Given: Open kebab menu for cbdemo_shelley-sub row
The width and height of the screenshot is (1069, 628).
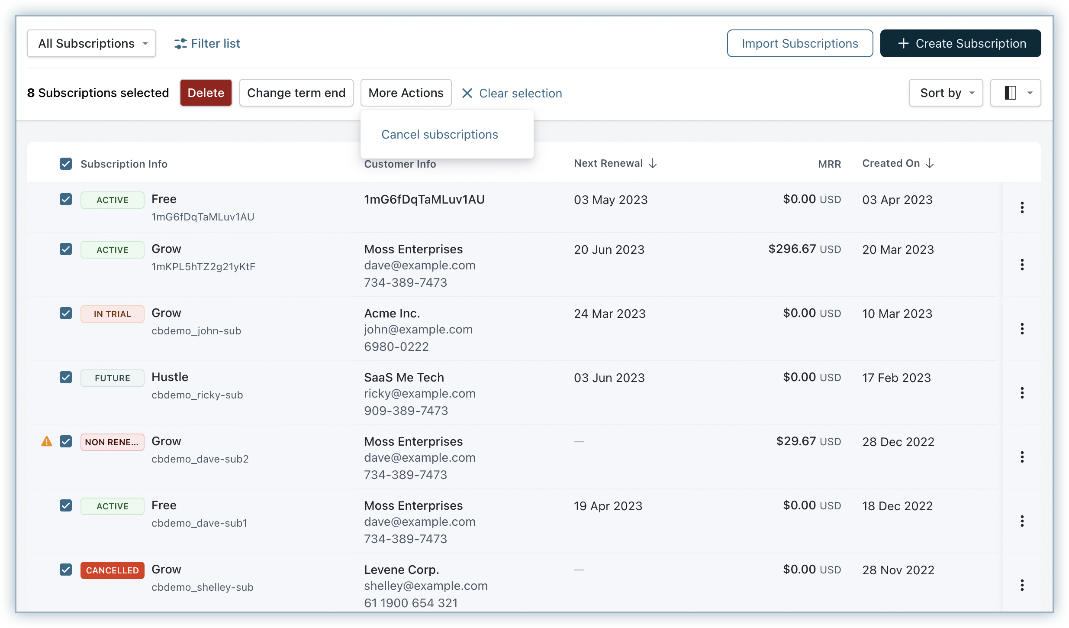Looking at the screenshot, I should (x=1022, y=585).
